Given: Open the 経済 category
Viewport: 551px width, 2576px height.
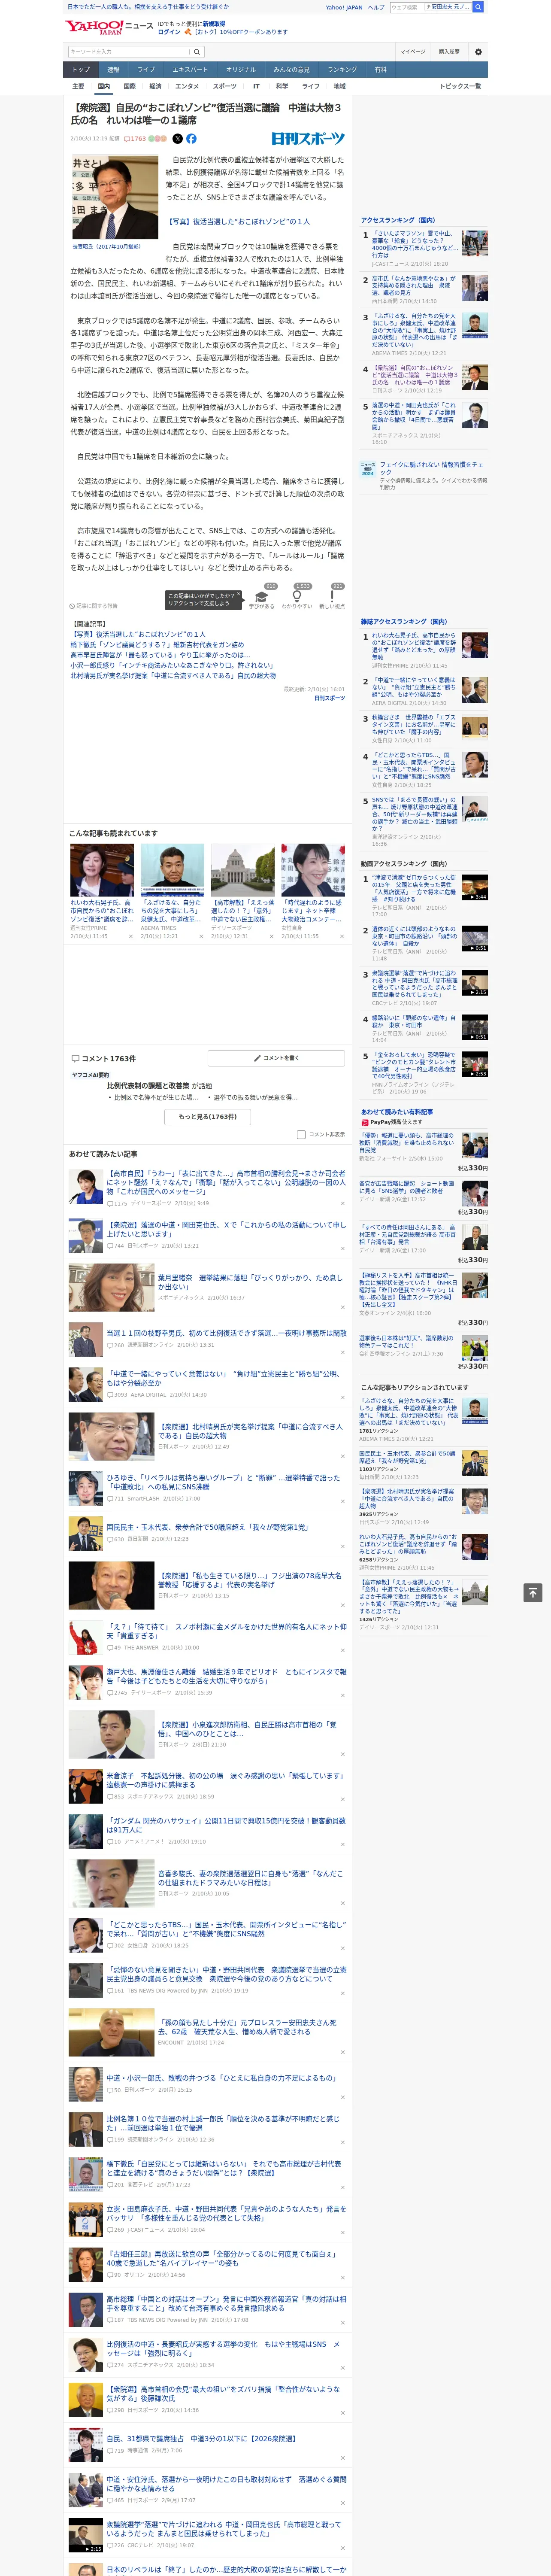Looking at the screenshot, I should (155, 86).
